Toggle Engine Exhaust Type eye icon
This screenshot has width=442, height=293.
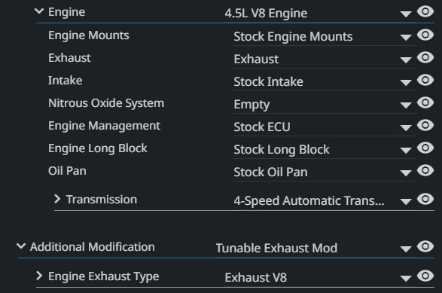click(x=425, y=276)
